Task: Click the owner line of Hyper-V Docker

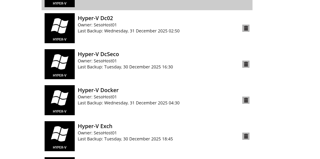Action: click(97, 97)
